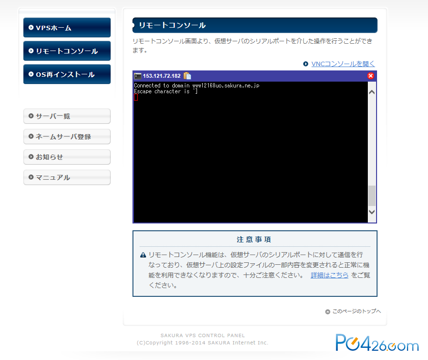Click the terminal icon in the console title bar

pos(138,76)
